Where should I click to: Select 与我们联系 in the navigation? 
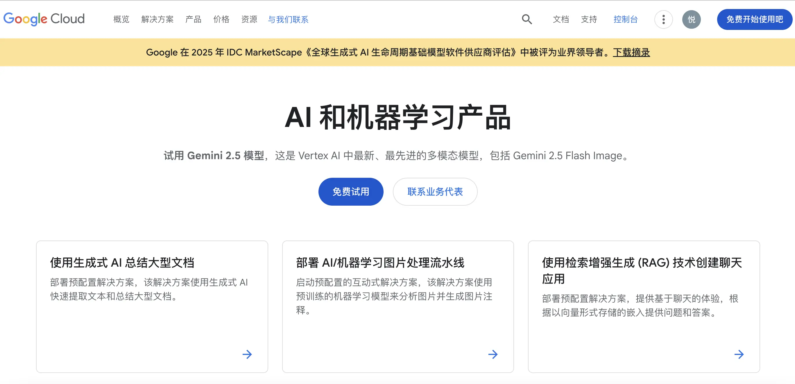(289, 19)
